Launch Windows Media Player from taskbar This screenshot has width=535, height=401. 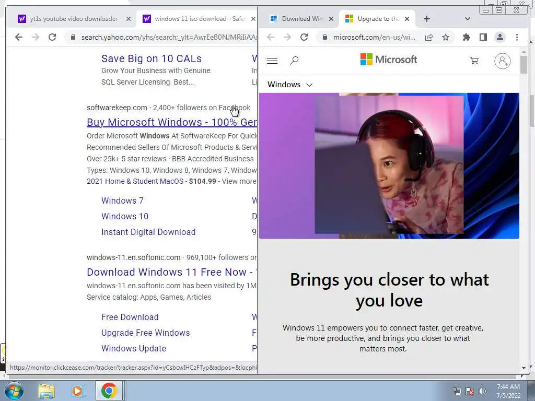pos(77,391)
